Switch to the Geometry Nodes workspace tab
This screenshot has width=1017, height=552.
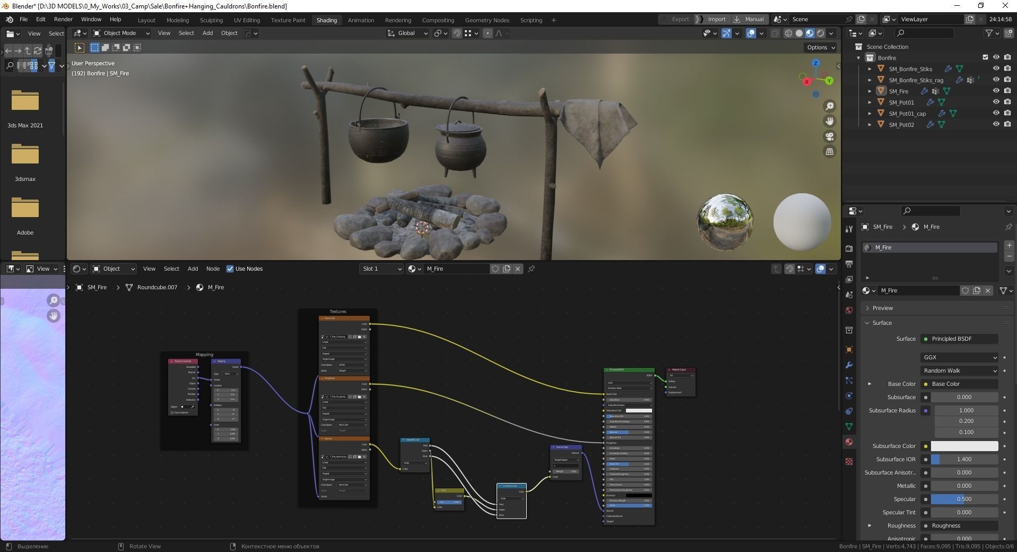point(487,20)
